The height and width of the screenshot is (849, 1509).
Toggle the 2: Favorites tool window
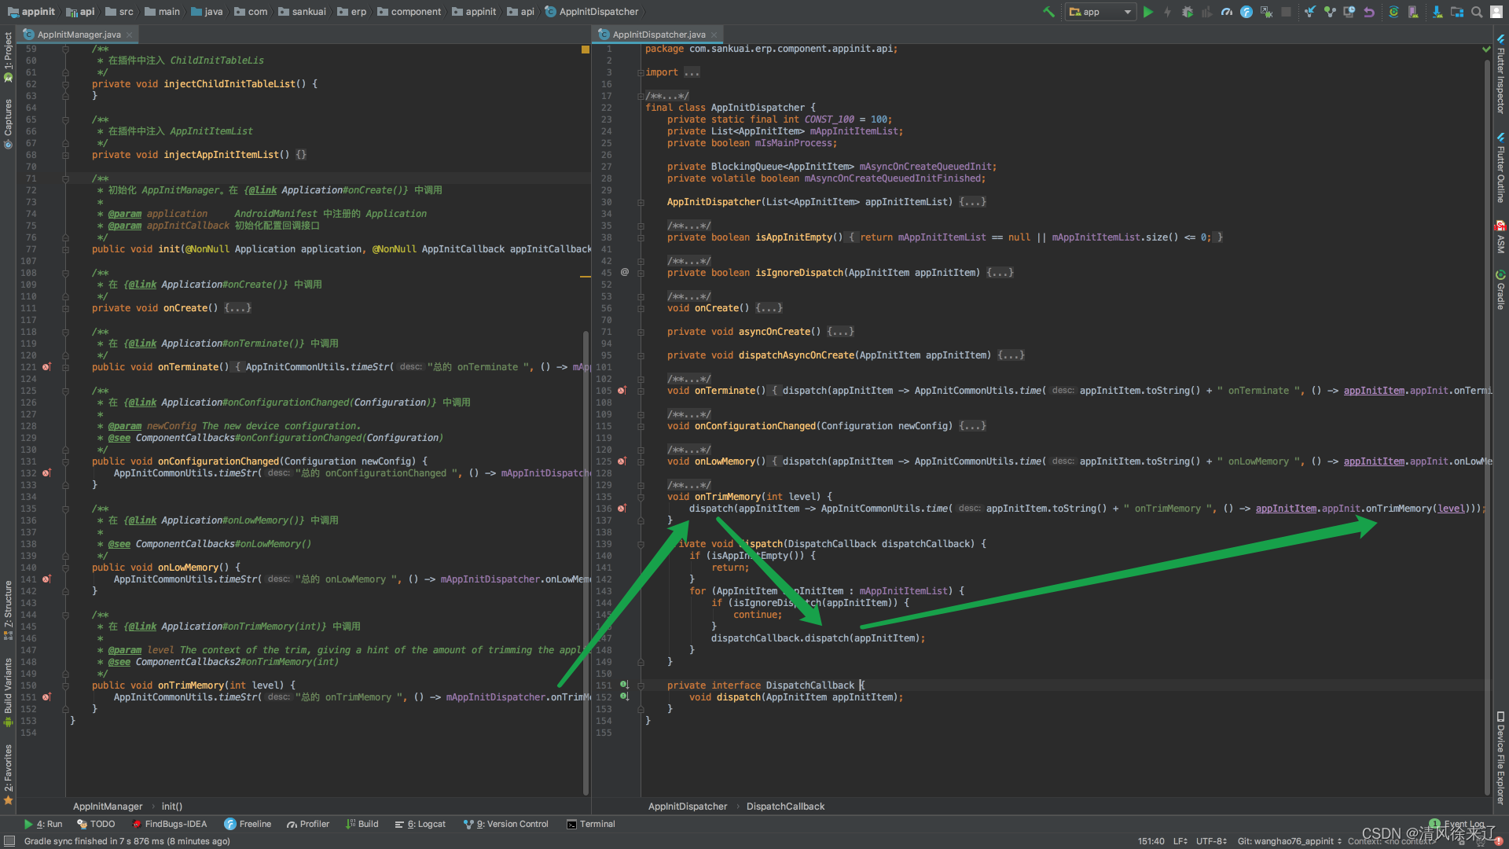coord(8,774)
